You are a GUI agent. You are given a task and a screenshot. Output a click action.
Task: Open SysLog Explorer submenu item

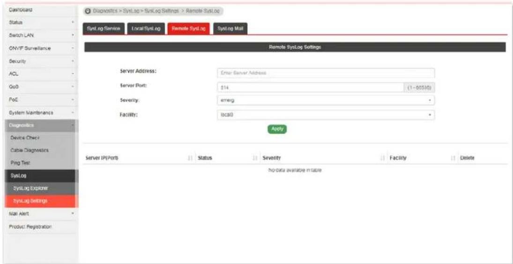[41, 189]
